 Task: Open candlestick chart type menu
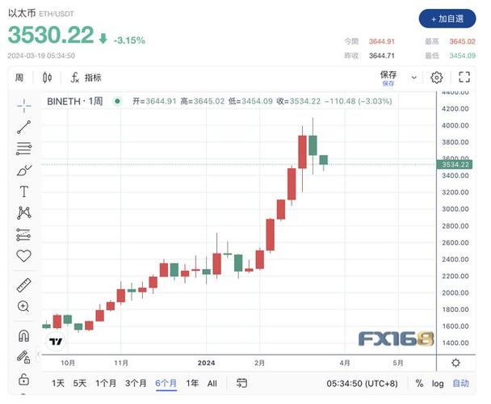[x=47, y=78]
